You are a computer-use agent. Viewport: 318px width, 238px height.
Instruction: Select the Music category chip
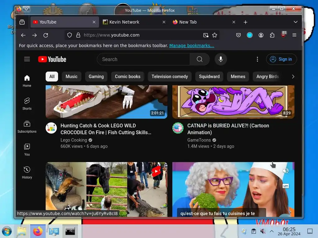pyautogui.click(x=72, y=77)
